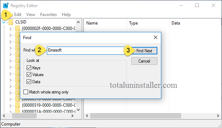This screenshot has width=222, height=128.
Task: Click the tree pane scroll up arrow
Action: click(78, 22)
